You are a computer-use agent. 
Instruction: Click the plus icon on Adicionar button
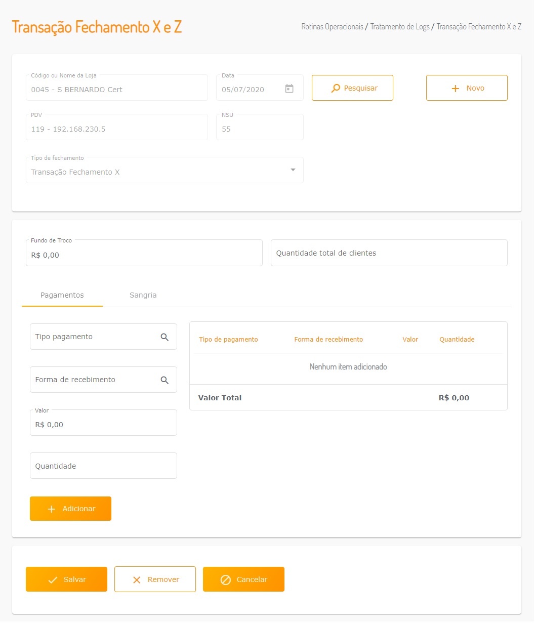(51, 509)
